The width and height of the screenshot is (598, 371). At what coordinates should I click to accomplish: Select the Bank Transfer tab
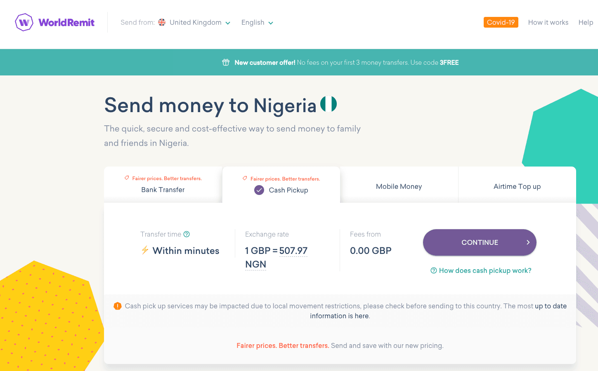coord(163,190)
